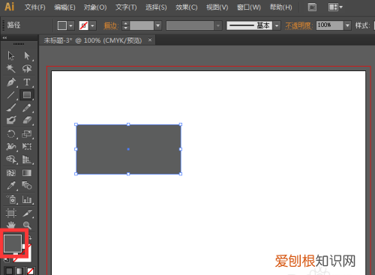Bring the stroke box to front in the toolbox
Viewport: 375px width, 275px height.
[x=28, y=257]
